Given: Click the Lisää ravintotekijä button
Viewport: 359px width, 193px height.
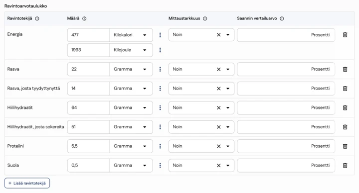Looking at the screenshot, I should [27, 183].
